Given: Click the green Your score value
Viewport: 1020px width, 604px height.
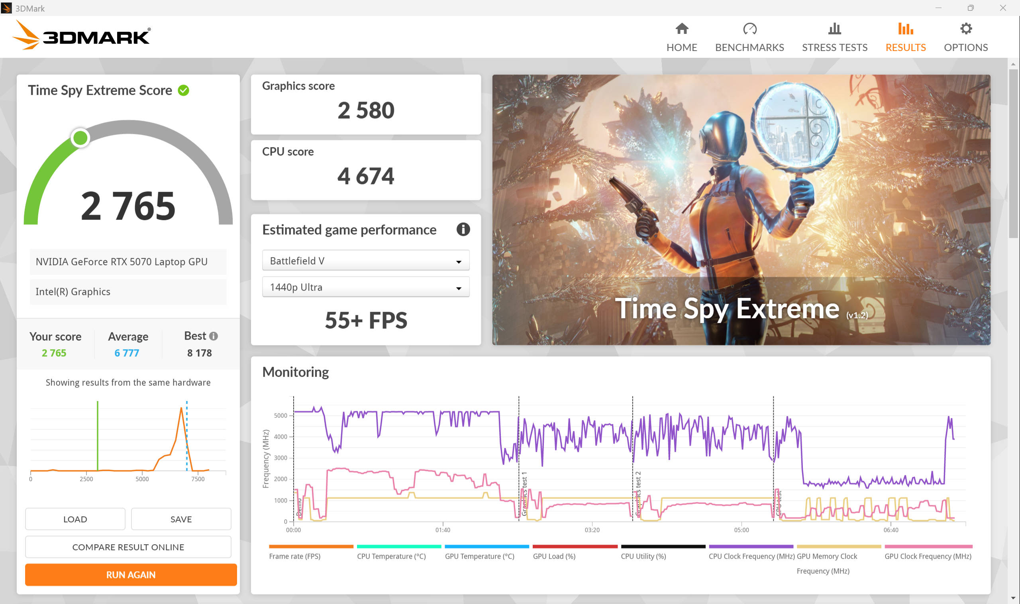Looking at the screenshot, I should point(54,353).
